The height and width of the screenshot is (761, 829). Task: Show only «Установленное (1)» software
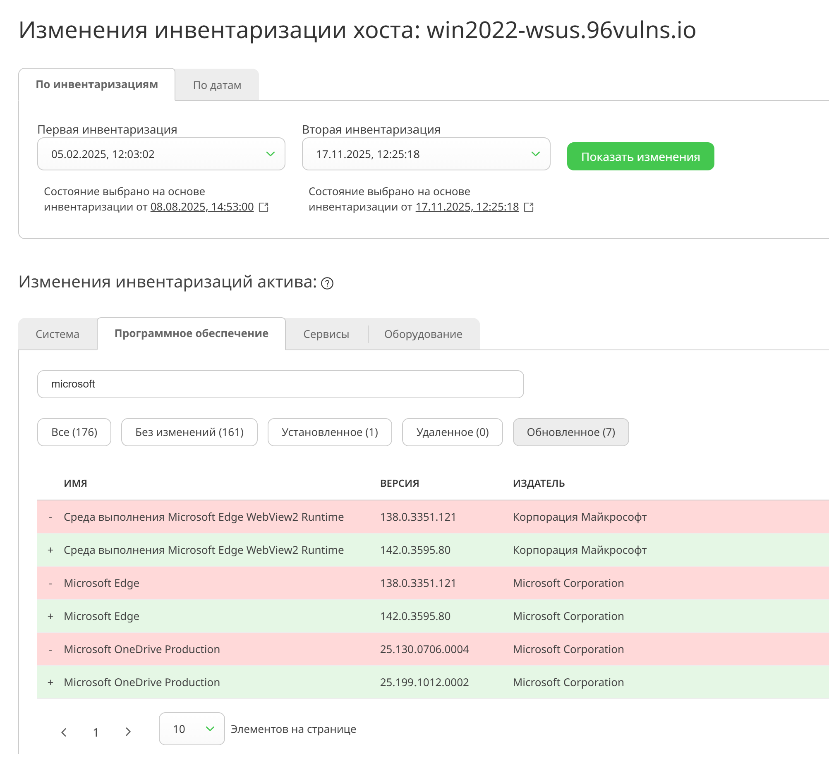coord(330,432)
